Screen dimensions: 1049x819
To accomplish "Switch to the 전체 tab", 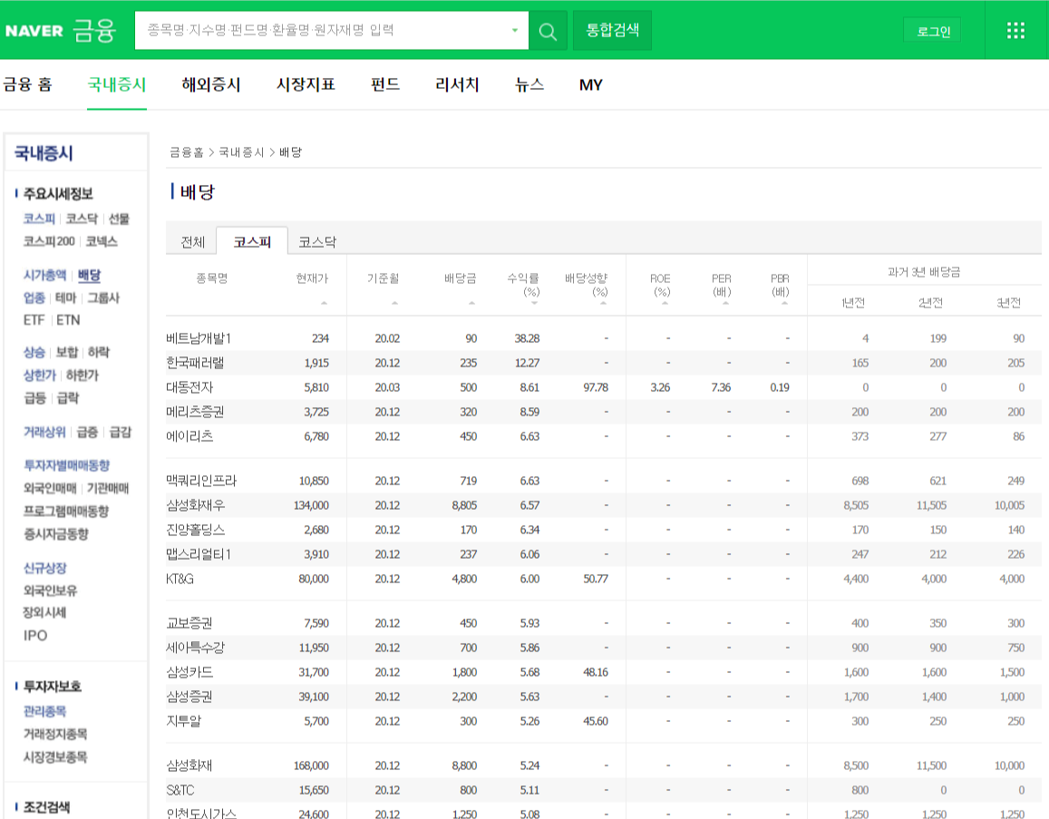I will (193, 241).
